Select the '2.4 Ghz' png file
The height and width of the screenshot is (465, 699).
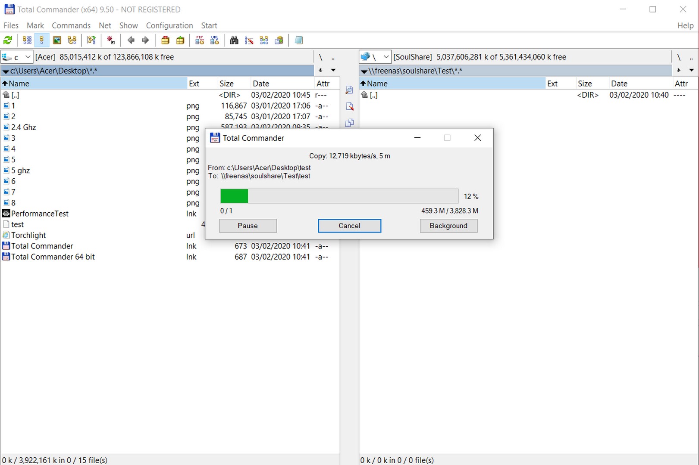pyautogui.click(x=23, y=127)
